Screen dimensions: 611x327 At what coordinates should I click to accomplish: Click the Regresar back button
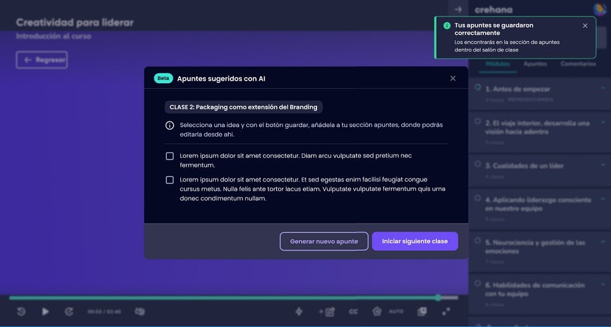42,60
